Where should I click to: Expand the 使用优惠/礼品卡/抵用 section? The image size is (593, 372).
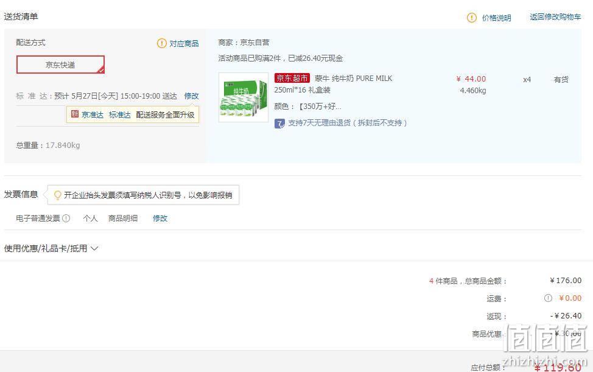51,248
